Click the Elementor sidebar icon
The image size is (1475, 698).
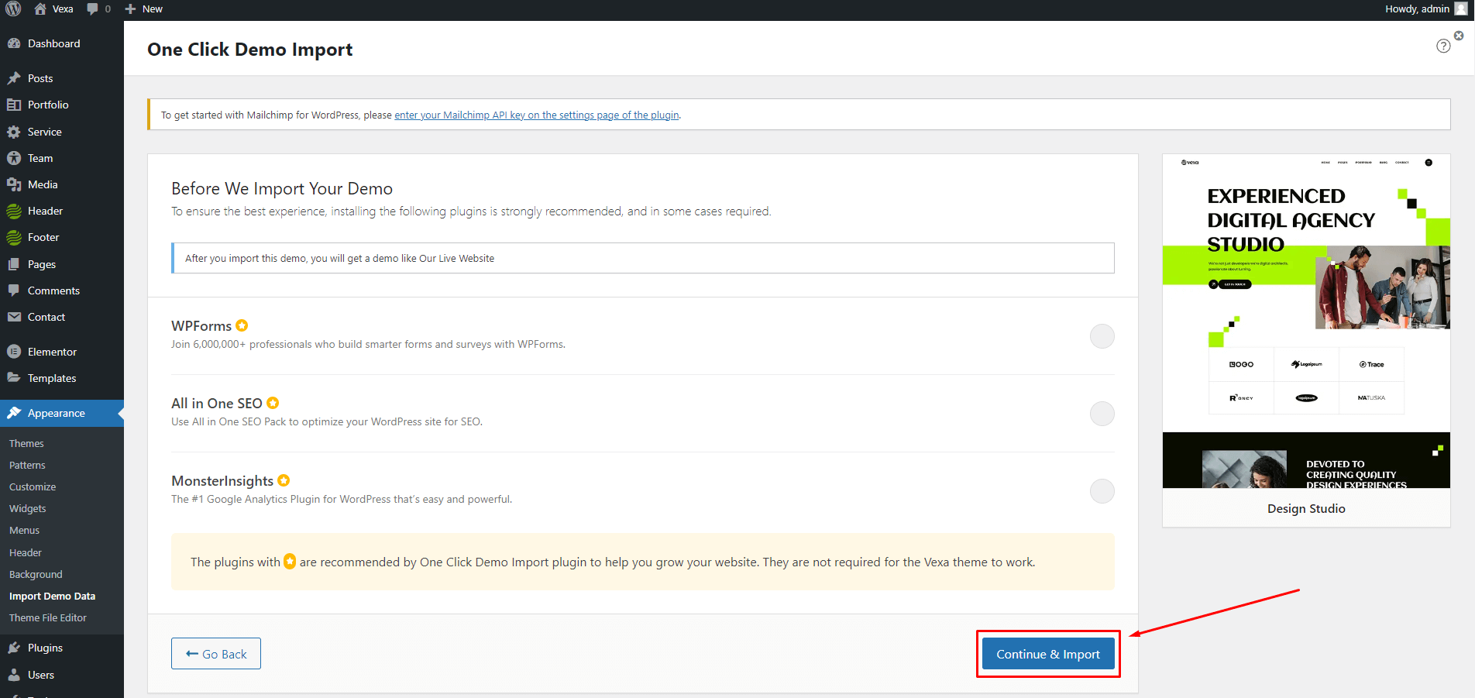[14, 352]
